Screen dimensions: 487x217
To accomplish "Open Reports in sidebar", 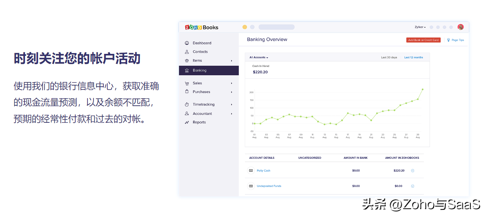I will pyautogui.click(x=199, y=122).
